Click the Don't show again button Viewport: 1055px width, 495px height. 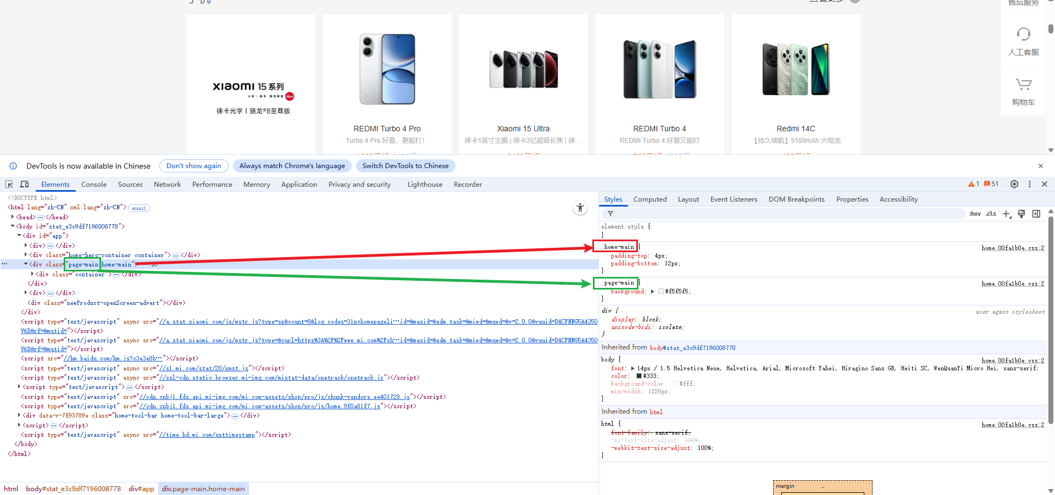coord(194,166)
